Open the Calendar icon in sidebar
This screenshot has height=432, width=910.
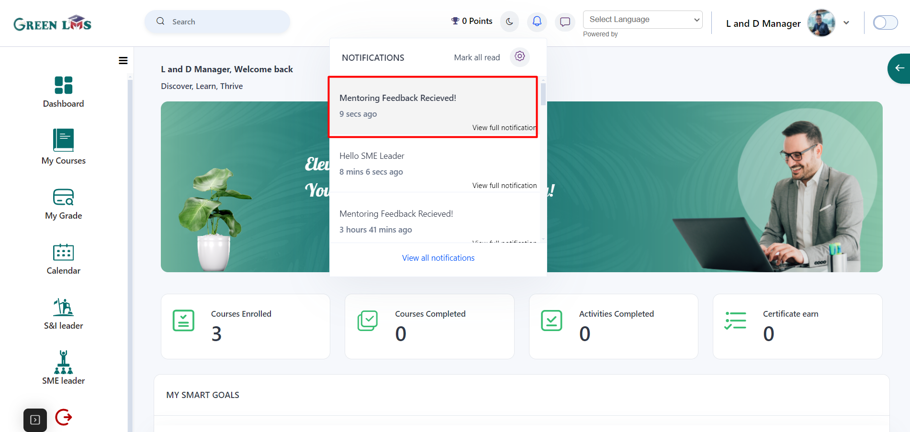(63, 252)
